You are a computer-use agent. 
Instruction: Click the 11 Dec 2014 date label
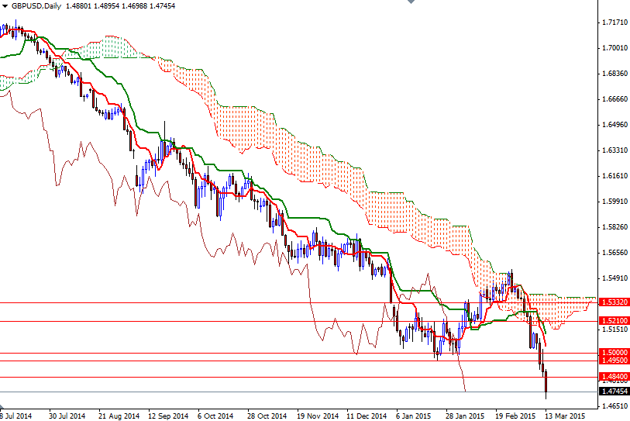click(367, 416)
